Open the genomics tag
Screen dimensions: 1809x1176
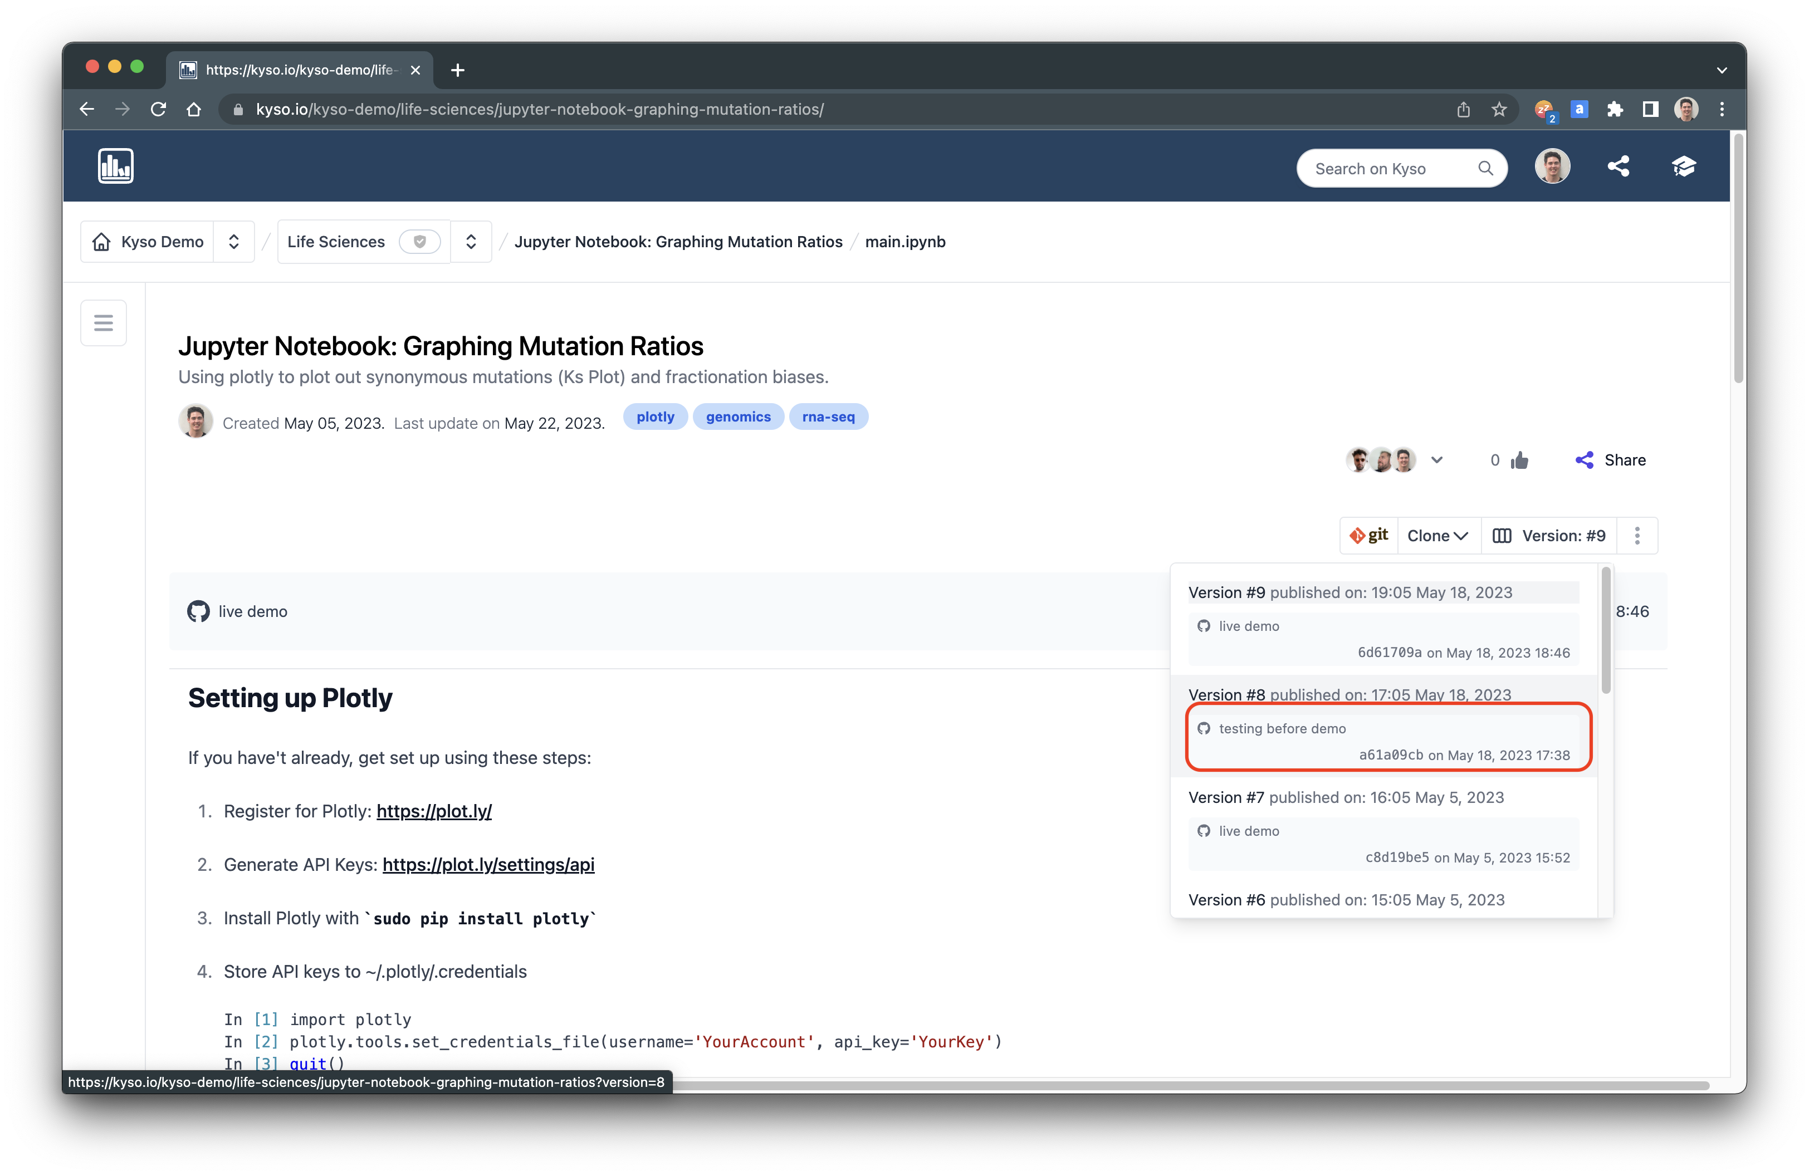click(x=738, y=416)
